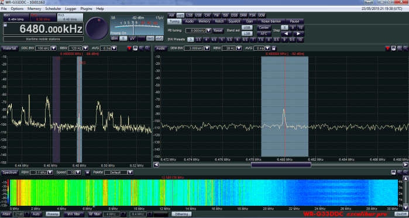
Task: Open the DDC spectrum RBW dropdown
Action: 85,49
